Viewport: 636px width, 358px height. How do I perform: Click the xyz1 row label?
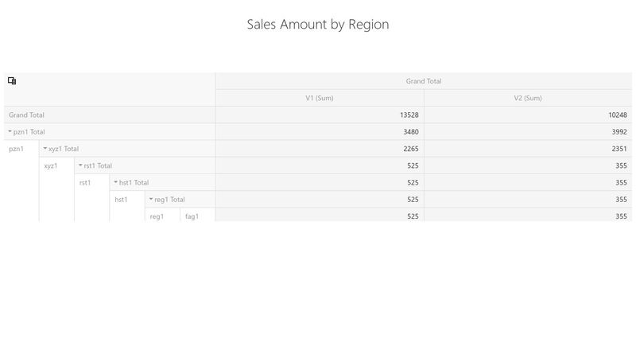click(51, 165)
